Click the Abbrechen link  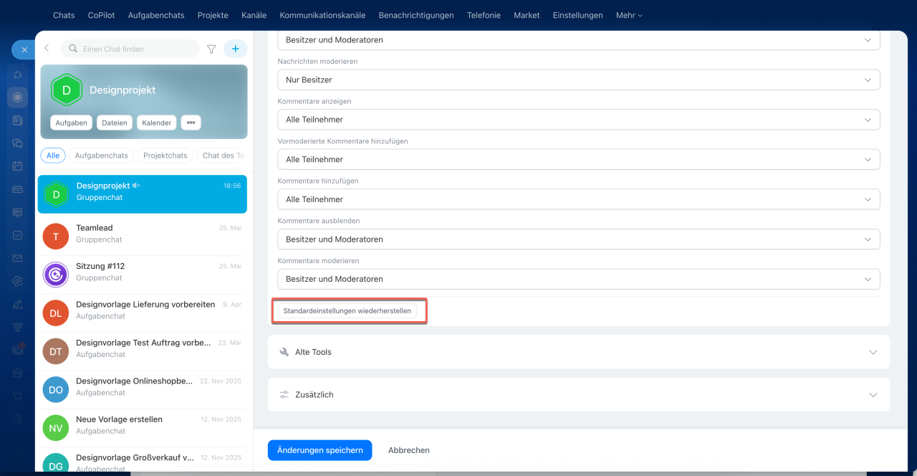coord(409,450)
